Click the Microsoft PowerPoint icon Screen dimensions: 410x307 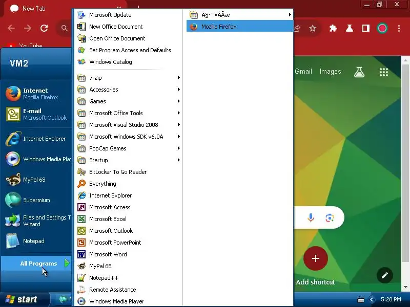pyautogui.click(x=81, y=243)
